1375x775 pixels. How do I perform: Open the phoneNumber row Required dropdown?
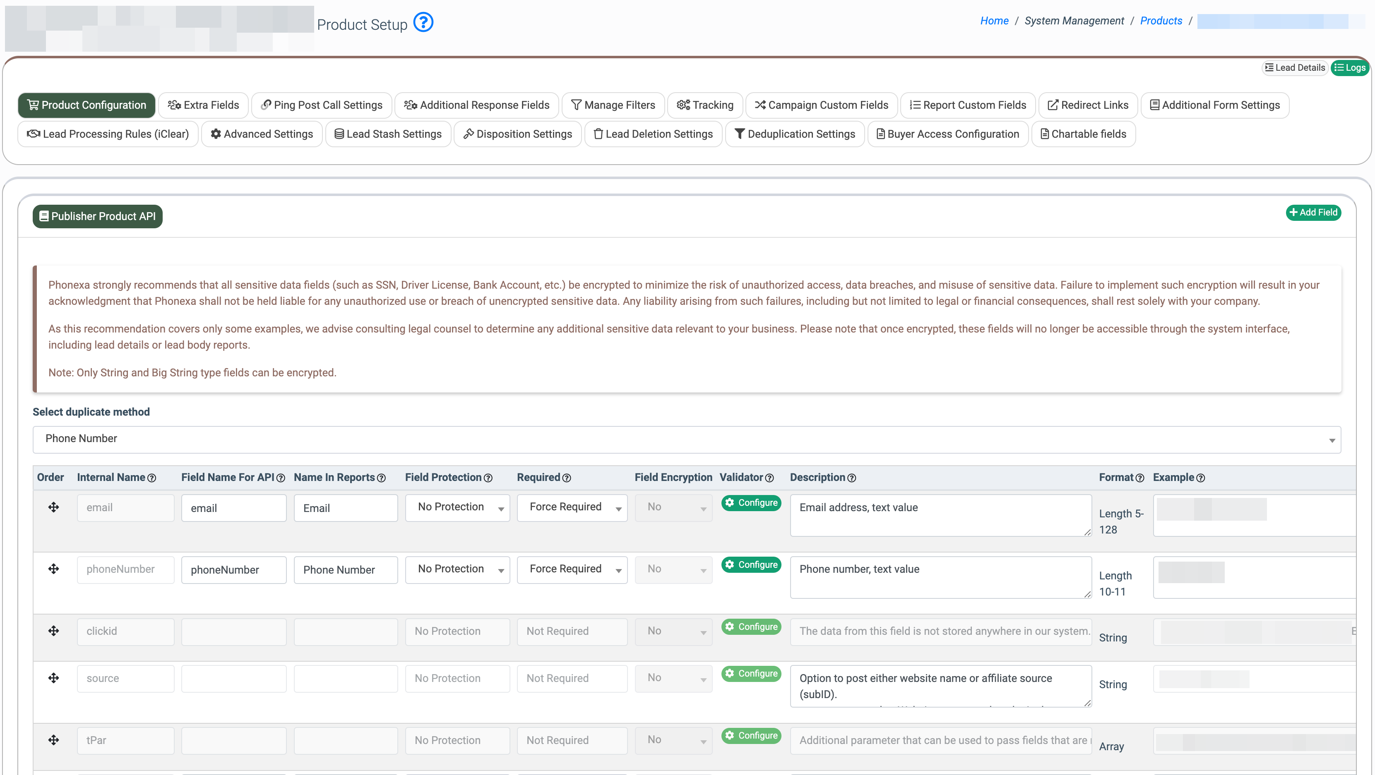[x=572, y=569]
